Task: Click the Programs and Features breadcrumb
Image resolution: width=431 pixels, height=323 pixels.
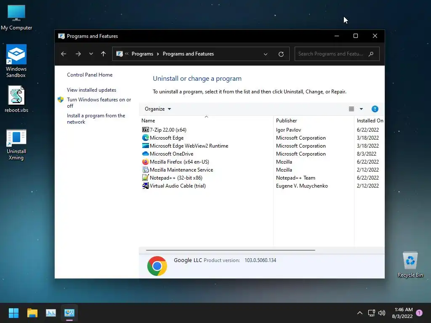Action: point(188,54)
